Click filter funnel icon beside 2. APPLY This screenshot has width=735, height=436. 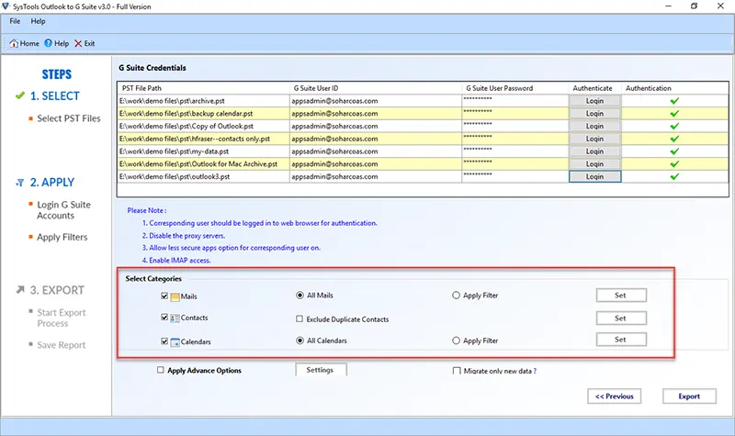pos(19,183)
